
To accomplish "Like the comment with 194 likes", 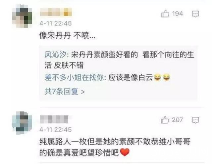I will (165, 14).
